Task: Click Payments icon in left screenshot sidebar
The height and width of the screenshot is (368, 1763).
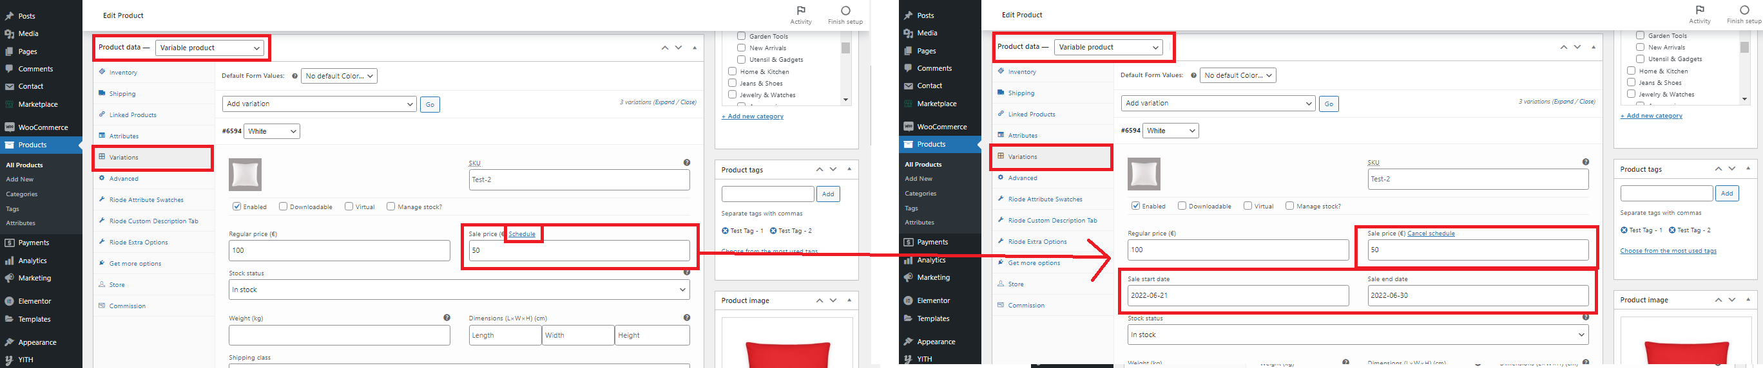Action: coord(10,243)
